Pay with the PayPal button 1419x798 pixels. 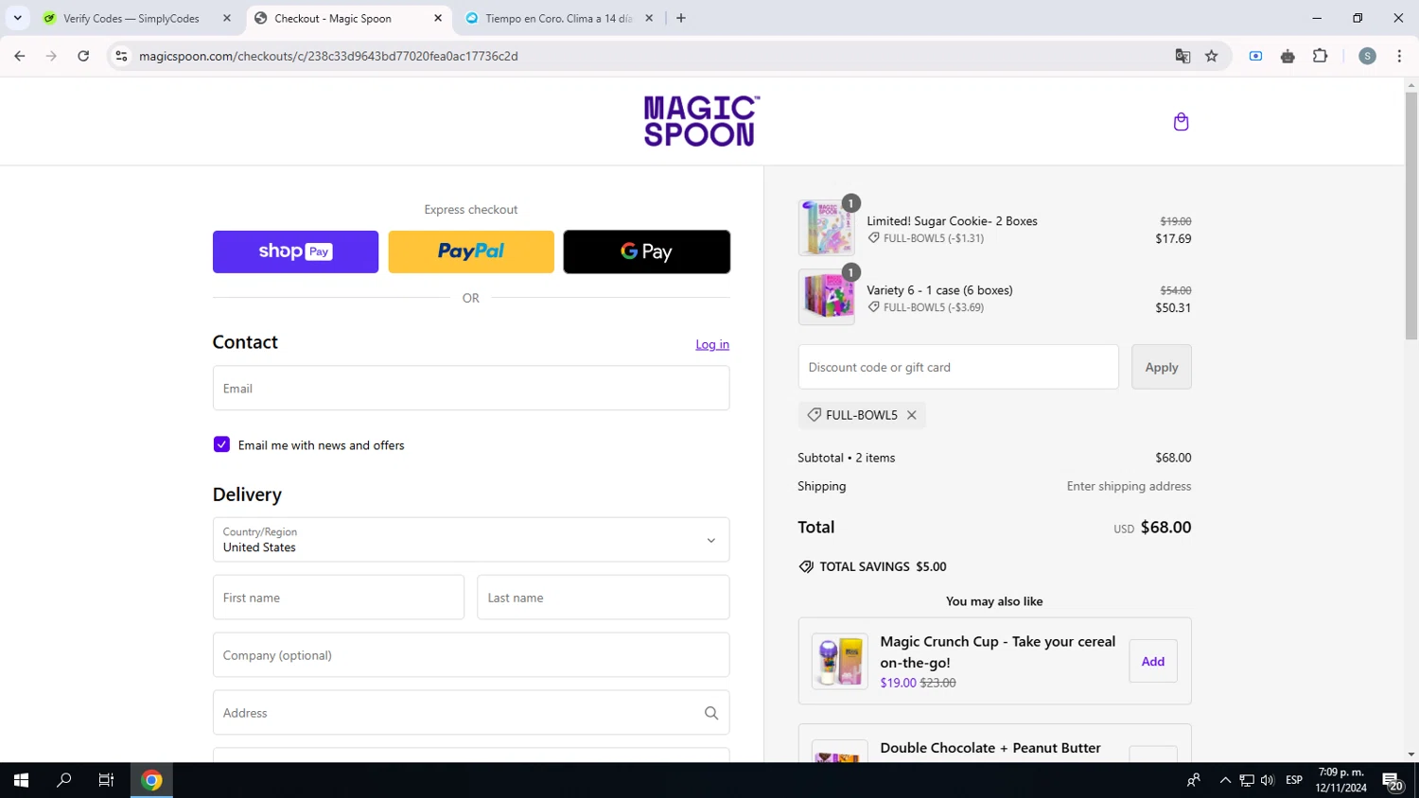(x=471, y=252)
